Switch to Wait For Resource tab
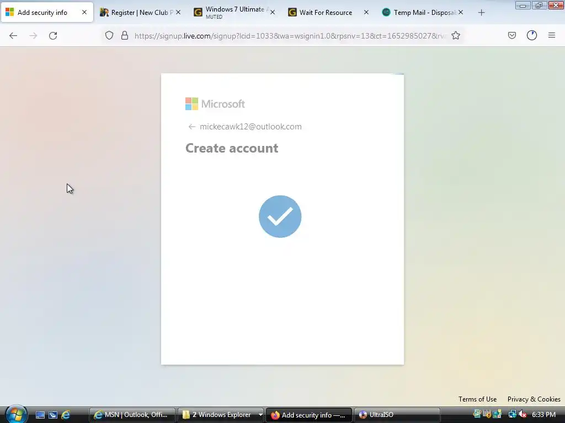 tap(328, 13)
